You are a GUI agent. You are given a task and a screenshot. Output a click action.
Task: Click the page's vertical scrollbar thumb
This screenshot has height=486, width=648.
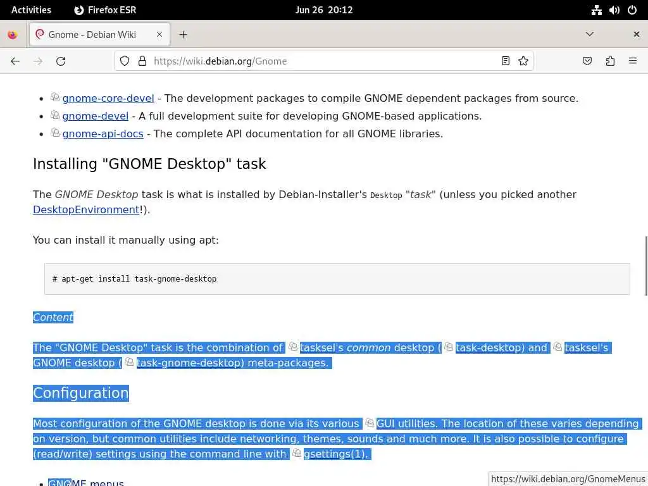point(646,266)
